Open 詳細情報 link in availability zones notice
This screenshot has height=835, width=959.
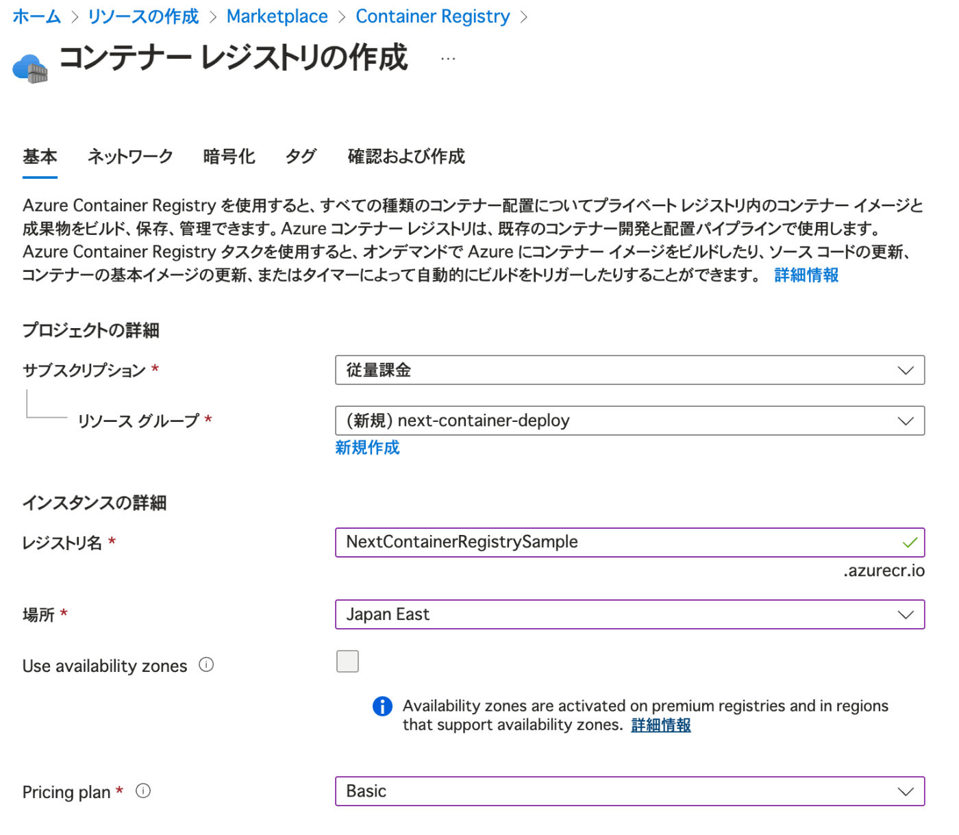(661, 725)
